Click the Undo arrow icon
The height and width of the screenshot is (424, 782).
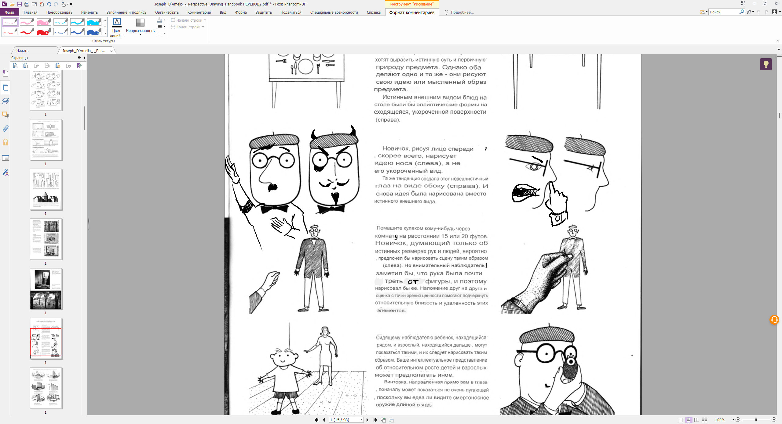pyautogui.click(x=49, y=4)
